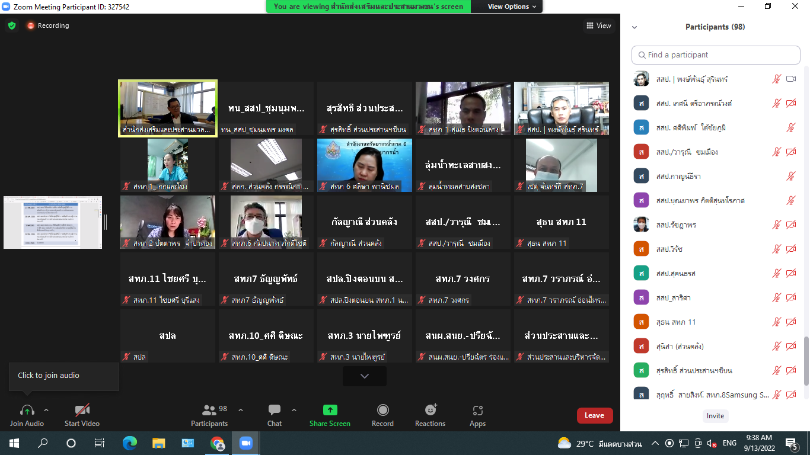The width and height of the screenshot is (810, 455).
Task: Click the Share Screen icon
Action: click(x=330, y=410)
